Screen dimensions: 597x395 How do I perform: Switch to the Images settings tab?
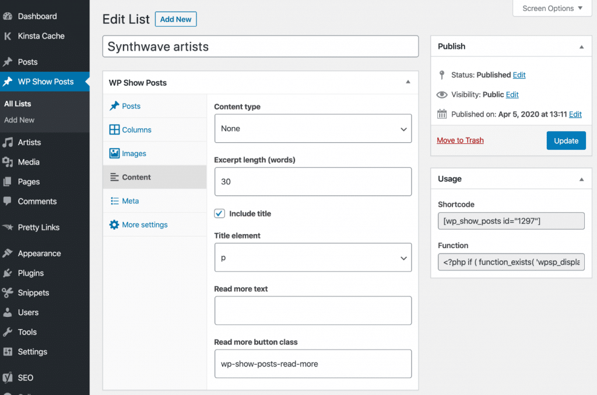click(154, 153)
